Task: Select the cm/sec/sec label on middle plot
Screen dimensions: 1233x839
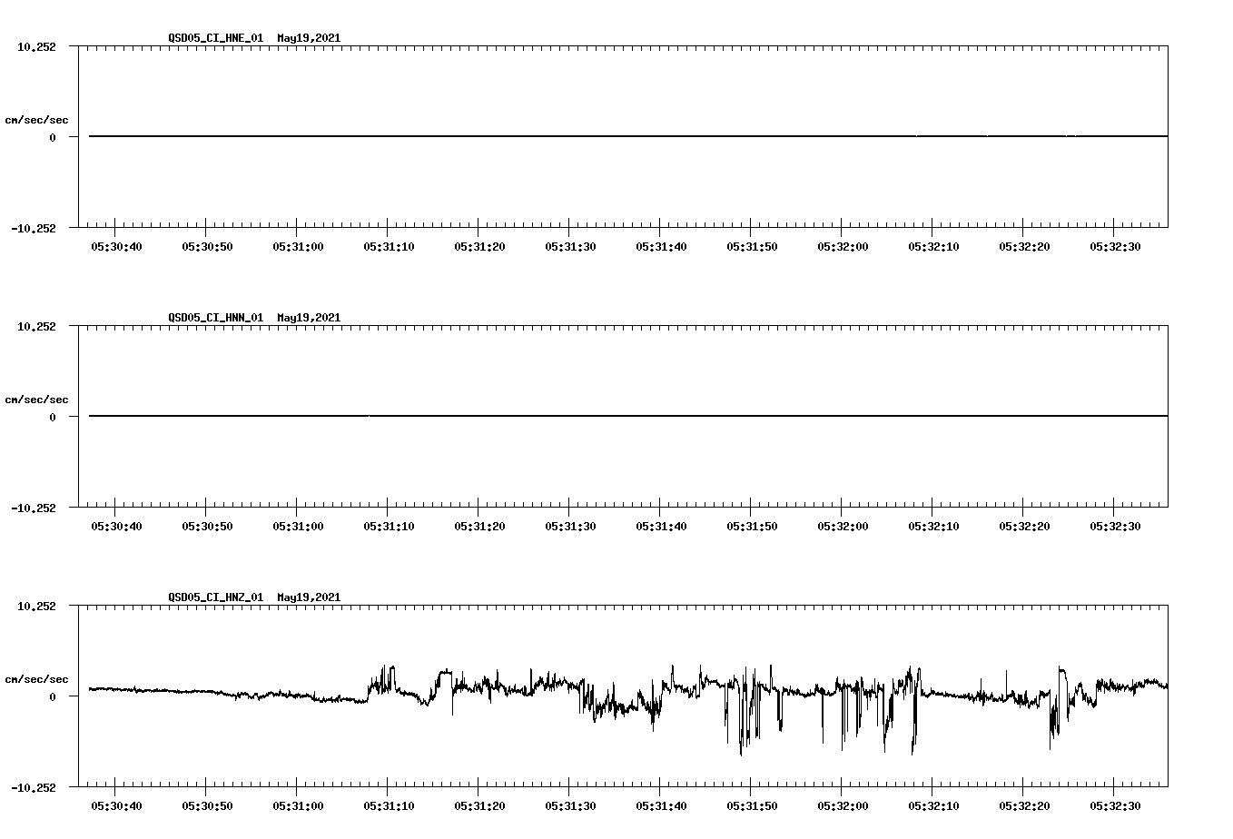Action: tap(37, 399)
